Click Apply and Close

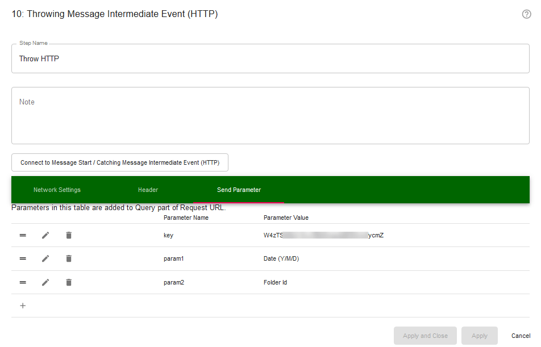[425, 335]
